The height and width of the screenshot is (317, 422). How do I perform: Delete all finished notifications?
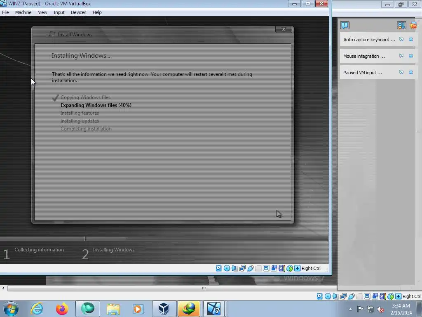413,25
